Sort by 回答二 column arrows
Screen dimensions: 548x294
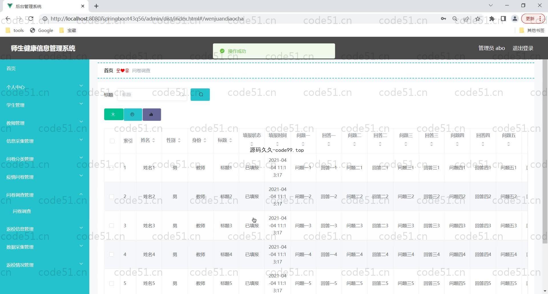click(x=380, y=144)
